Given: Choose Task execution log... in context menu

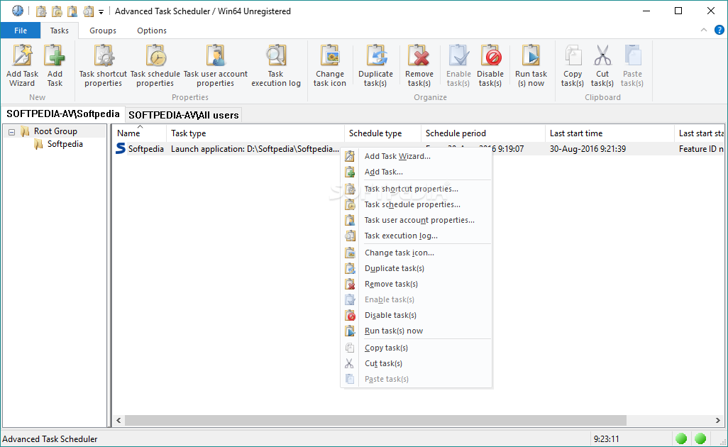Looking at the screenshot, I should (416, 236).
